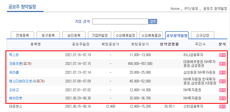230x112 pixels.
Task: Click the 분석 badge for 큐라클
Action: [222, 72]
